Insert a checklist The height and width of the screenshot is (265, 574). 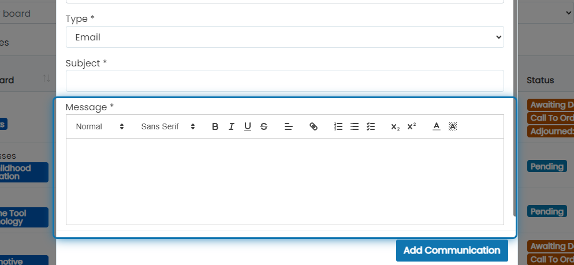pos(371,126)
